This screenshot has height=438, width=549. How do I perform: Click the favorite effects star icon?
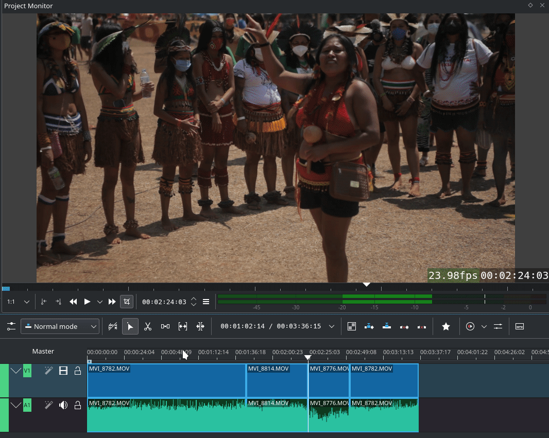point(446,326)
